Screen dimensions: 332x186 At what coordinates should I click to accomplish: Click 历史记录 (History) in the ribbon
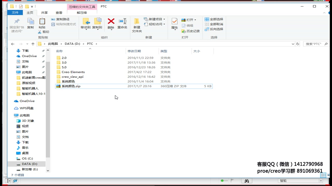[x=190, y=31]
